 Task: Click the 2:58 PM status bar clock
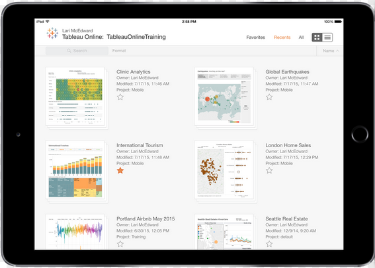point(189,22)
